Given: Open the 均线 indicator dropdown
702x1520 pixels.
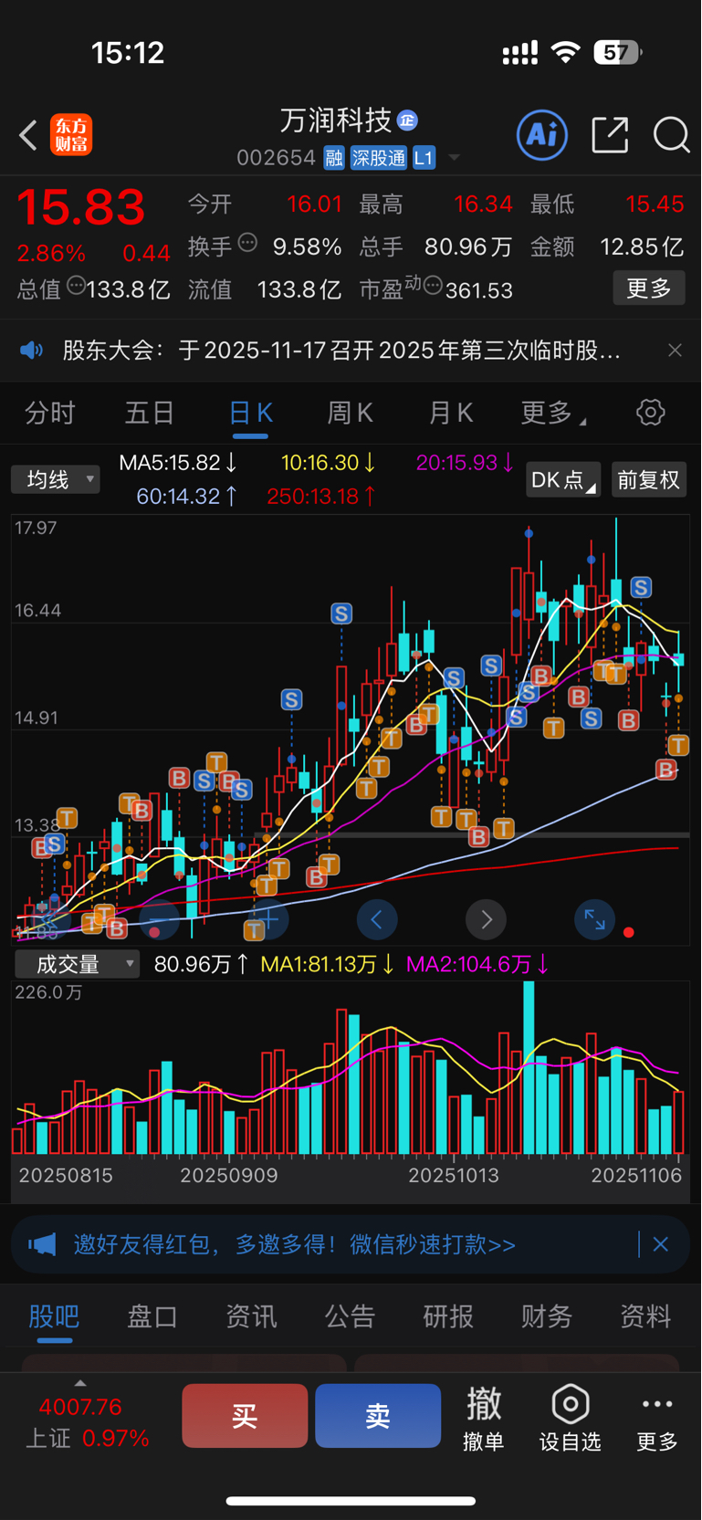Looking at the screenshot, I should pyautogui.click(x=55, y=479).
